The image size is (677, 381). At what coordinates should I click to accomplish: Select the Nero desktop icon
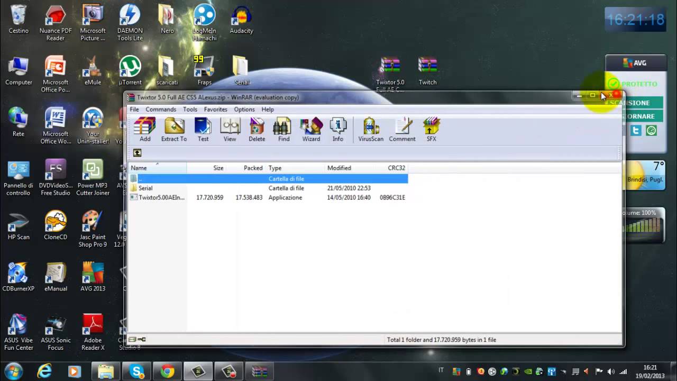coord(167,19)
